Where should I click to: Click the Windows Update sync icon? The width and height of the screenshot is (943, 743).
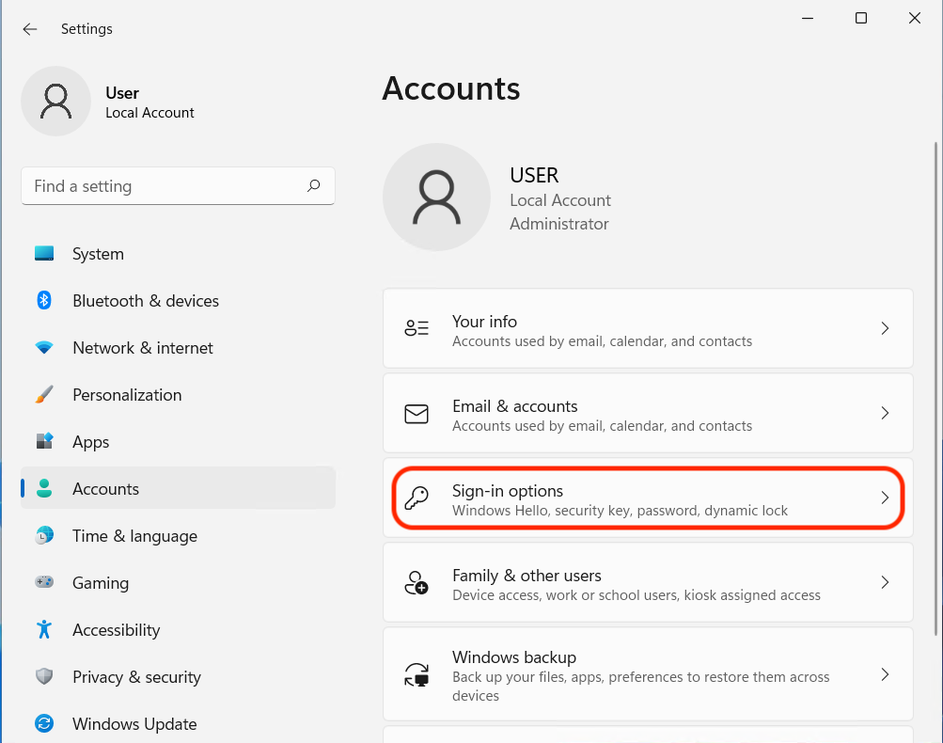coord(44,724)
